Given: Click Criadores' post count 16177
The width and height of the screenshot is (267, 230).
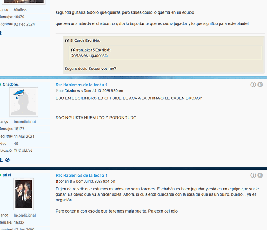Looking at the screenshot, I should tap(19, 129).
